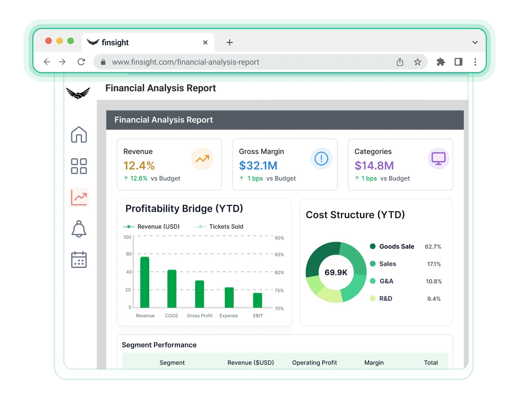The height and width of the screenshot is (408, 520).
Task: Open a new tab with plus button
Action: pos(230,42)
